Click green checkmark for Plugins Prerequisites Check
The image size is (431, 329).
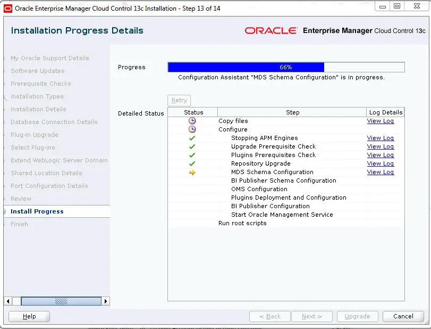(x=192, y=155)
